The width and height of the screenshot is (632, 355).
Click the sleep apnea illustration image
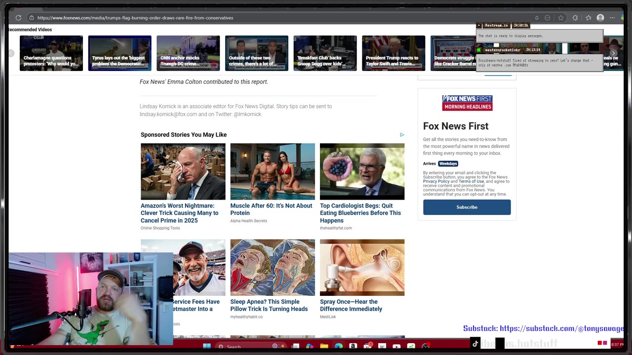[273, 268]
